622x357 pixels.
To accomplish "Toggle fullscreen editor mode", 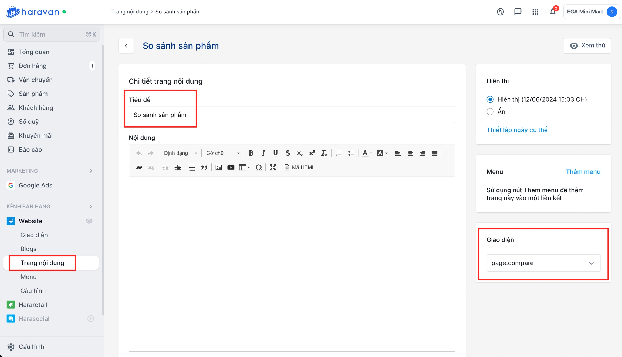I will coord(273,167).
